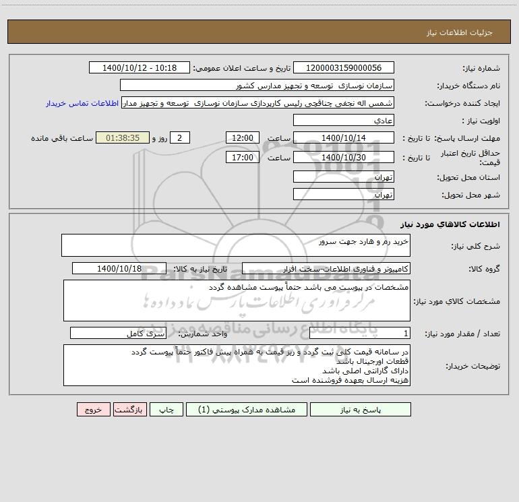
Task: Click the delivery city field تهران
Action: (x=344, y=194)
